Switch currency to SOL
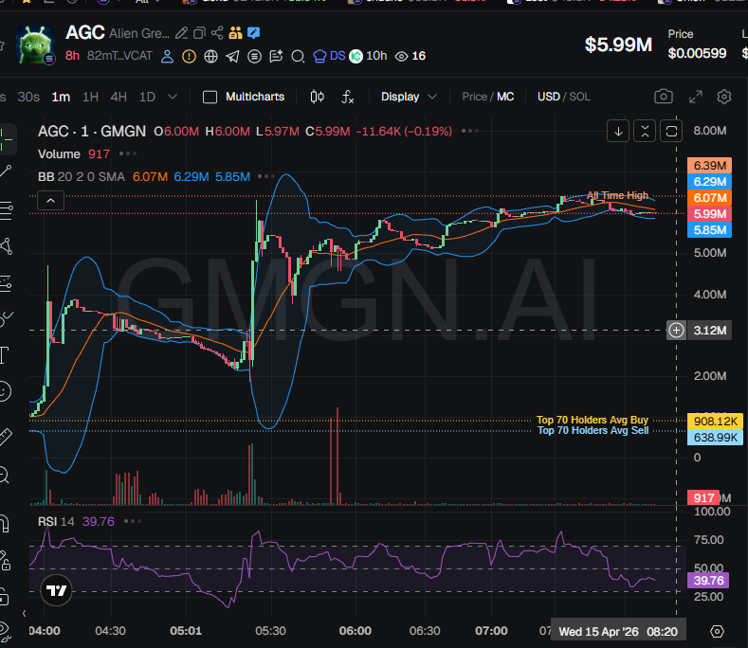The image size is (748, 648). (579, 97)
